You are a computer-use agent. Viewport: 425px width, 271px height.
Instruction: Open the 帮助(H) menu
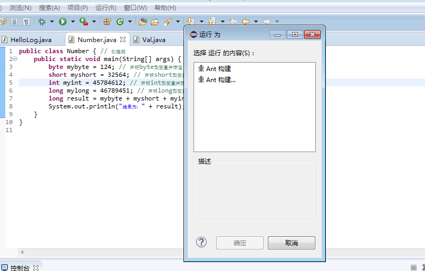click(x=165, y=8)
